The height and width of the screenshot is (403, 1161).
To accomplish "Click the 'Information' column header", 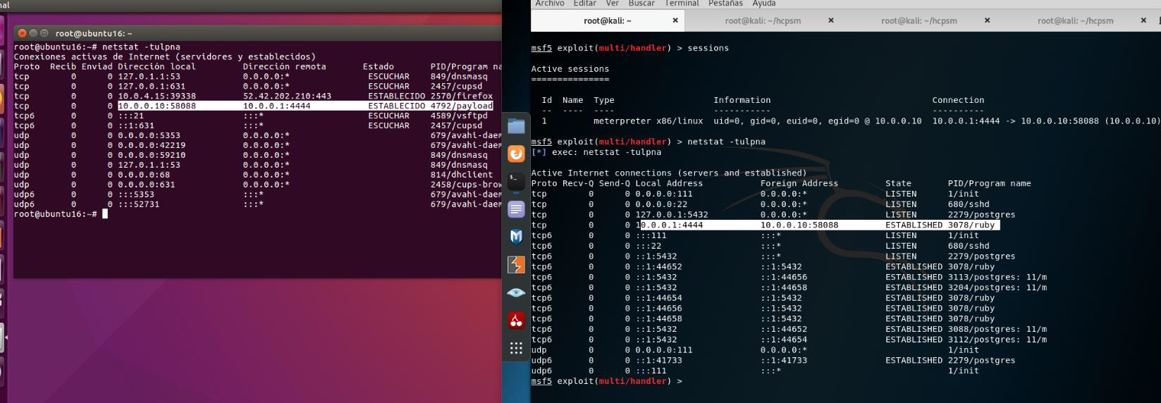I will (x=742, y=100).
